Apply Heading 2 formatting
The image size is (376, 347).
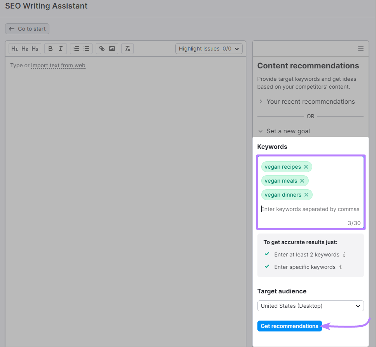point(24,48)
